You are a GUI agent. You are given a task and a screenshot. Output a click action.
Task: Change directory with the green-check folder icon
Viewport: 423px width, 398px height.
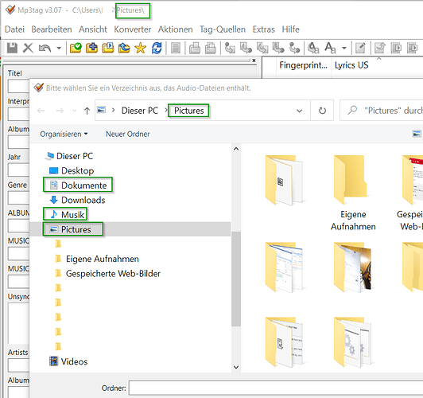(76, 48)
